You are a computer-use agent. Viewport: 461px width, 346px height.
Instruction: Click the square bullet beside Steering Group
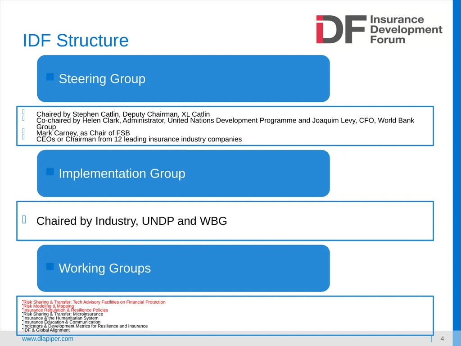click(50, 77)
